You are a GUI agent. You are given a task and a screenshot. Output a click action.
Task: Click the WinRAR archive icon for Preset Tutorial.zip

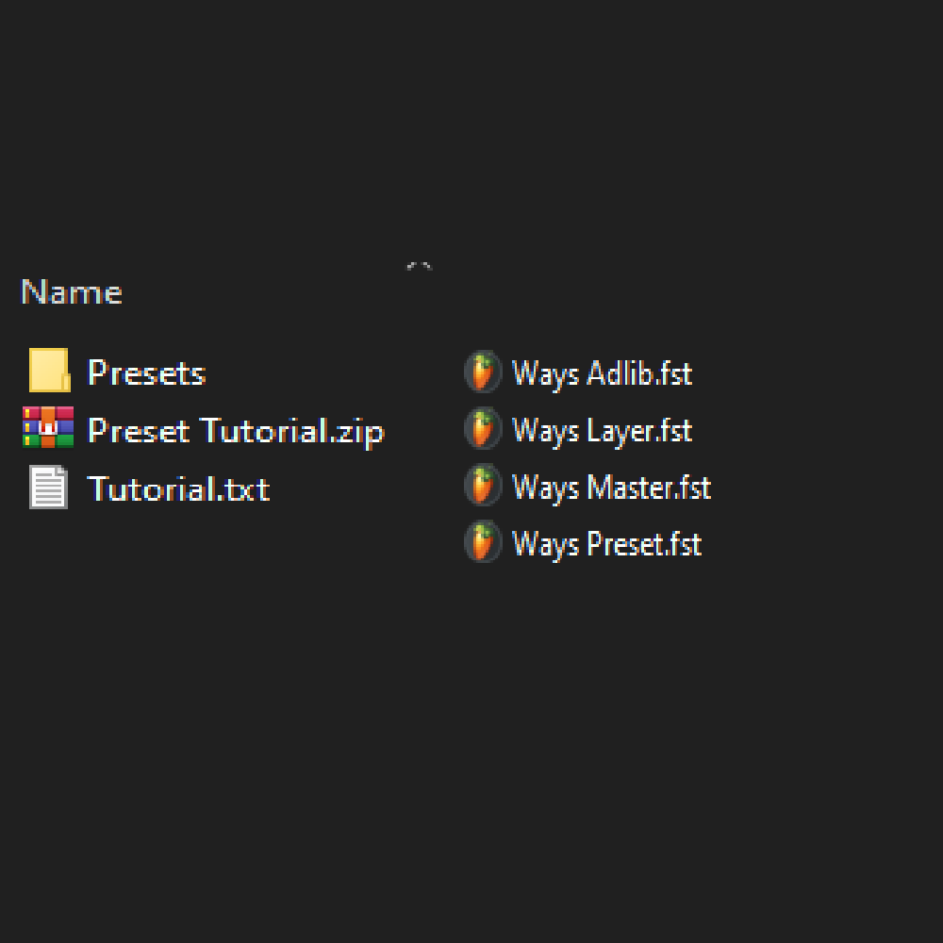[x=48, y=428]
